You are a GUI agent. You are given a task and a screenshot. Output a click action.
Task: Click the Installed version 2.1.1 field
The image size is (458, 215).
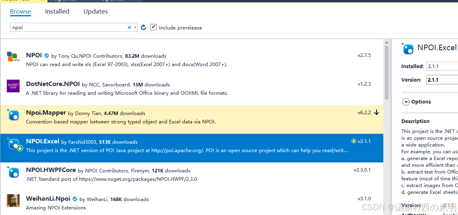(442, 66)
